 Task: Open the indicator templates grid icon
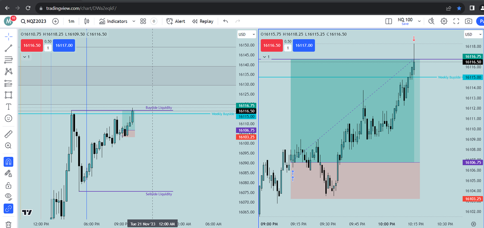143,21
